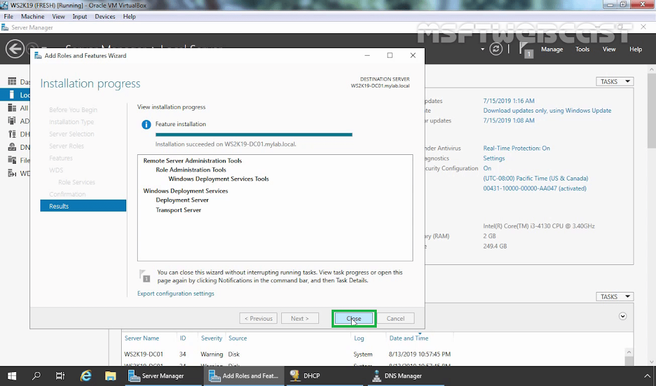The image size is (656, 386).
Task: Open the VirtualBox File menu
Action: 8,16
